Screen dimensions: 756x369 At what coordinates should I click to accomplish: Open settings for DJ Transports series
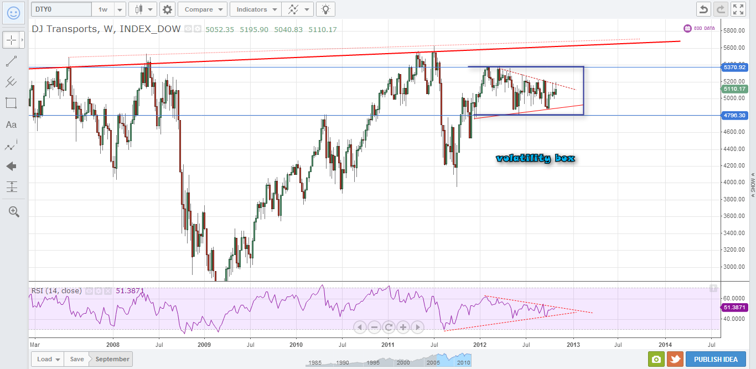(x=196, y=29)
